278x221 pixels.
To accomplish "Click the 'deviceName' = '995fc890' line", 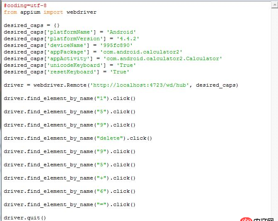I will point(68,46).
